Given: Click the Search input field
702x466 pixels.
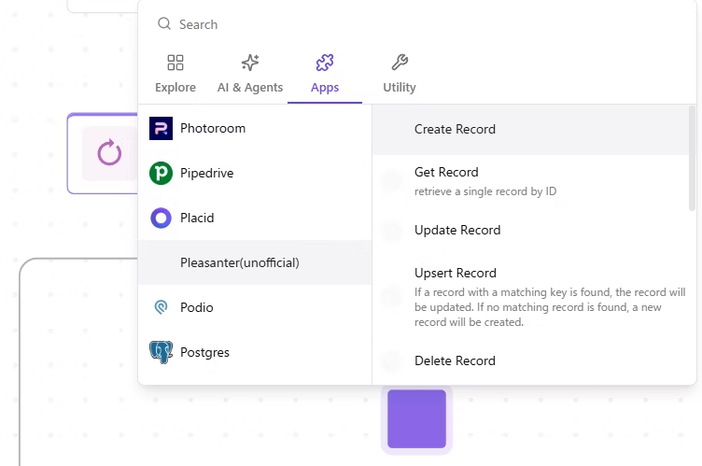Looking at the screenshot, I should [416, 24].
